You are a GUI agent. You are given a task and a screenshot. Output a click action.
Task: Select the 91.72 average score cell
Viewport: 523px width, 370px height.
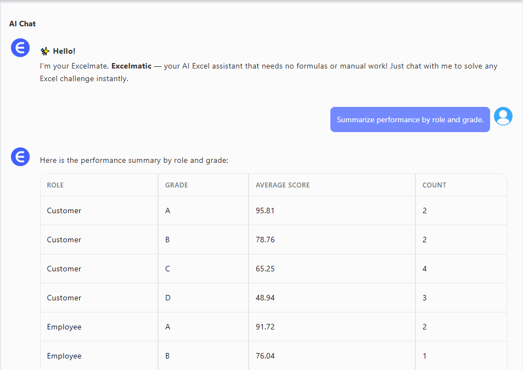(265, 327)
